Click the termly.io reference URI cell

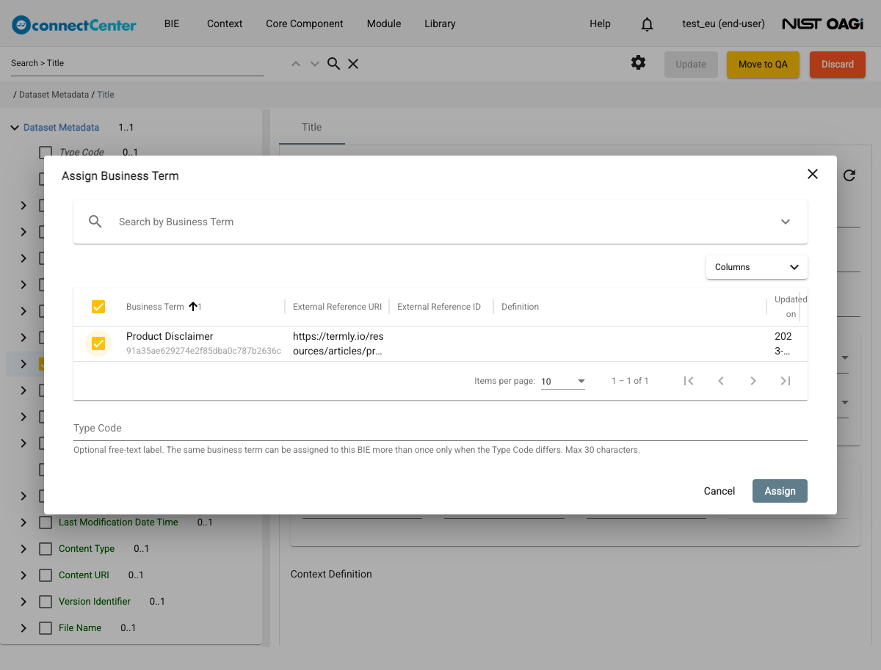(x=338, y=343)
